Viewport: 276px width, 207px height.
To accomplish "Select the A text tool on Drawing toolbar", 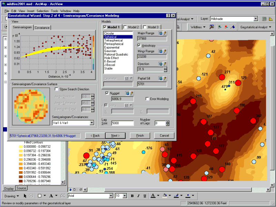I will pyautogui.click(x=51, y=196).
